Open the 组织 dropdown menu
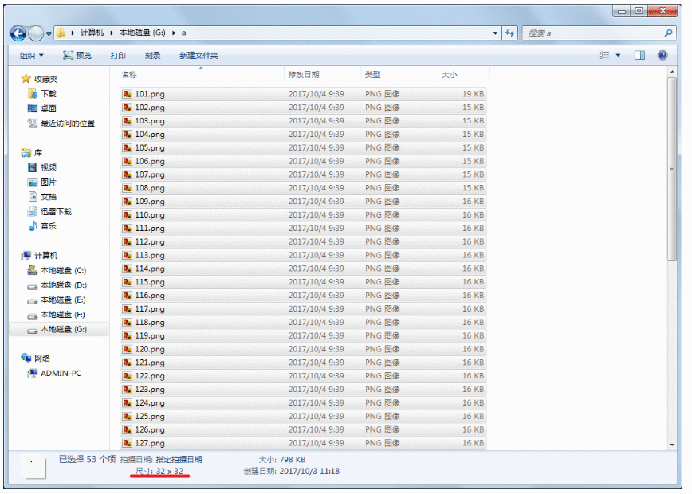 click(x=32, y=55)
